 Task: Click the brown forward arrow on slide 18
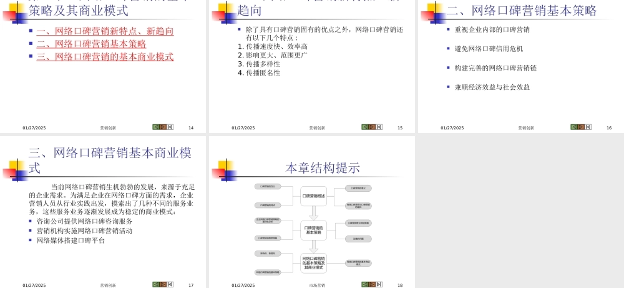pos(372,284)
